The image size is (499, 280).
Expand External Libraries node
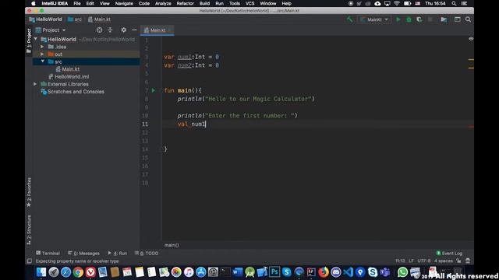(x=35, y=84)
